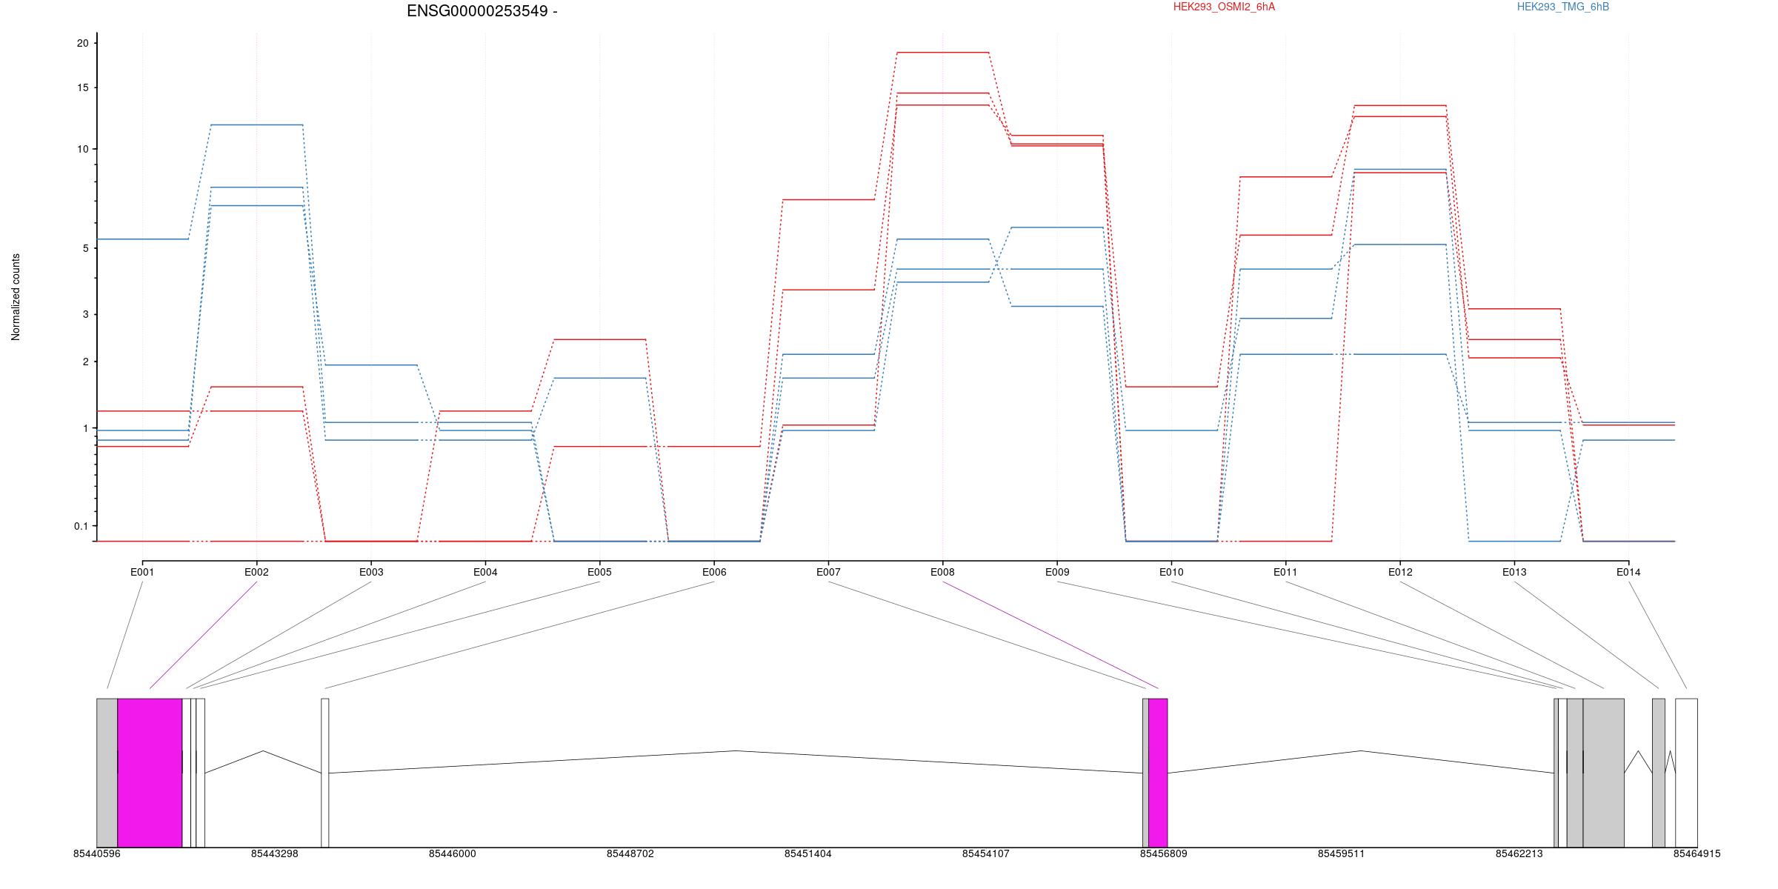1778x889 pixels.
Task: Click y-axis tick value 1
Action: [85, 428]
